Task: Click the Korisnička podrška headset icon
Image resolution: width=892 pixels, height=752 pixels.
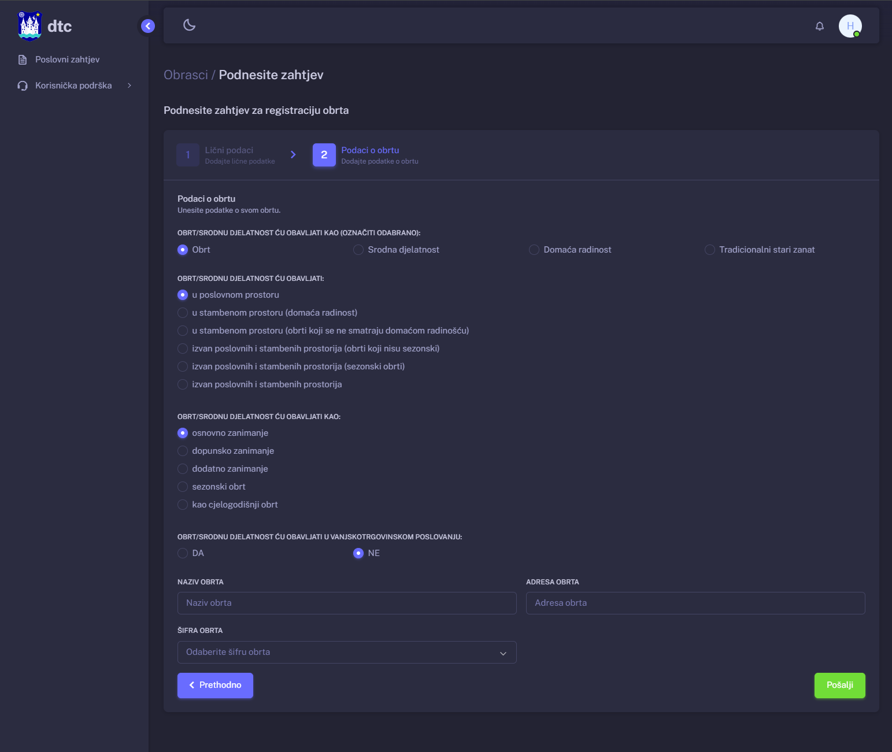Action: click(23, 86)
